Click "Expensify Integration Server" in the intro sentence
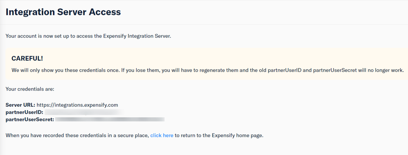This screenshot has width=408, height=155. 136,37
